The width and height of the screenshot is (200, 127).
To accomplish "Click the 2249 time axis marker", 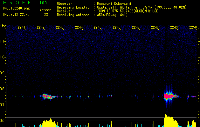I will pos(174,27).
